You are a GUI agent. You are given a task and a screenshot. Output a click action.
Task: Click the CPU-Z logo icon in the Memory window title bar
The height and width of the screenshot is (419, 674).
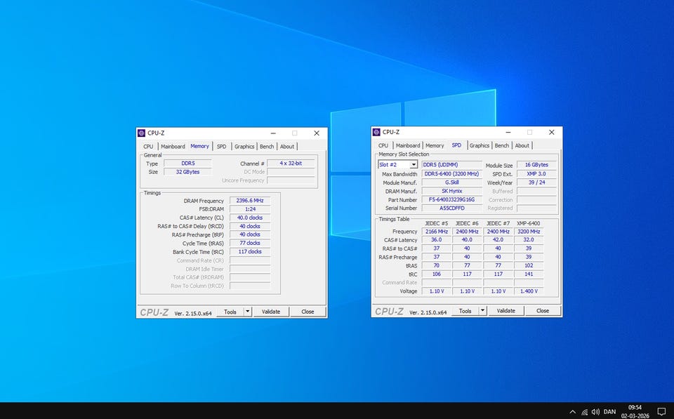pyautogui.click(x=142, y=133)
